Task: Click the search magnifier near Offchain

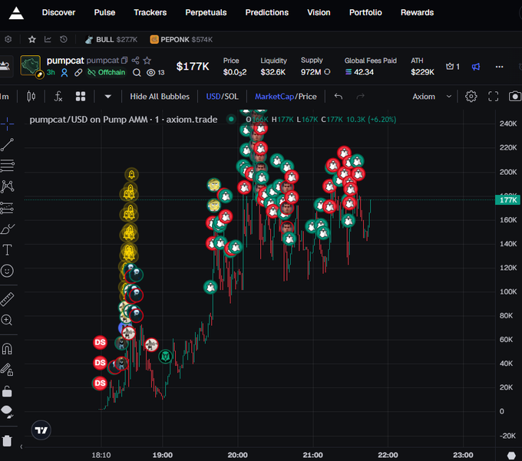Action: coord(137,73)
